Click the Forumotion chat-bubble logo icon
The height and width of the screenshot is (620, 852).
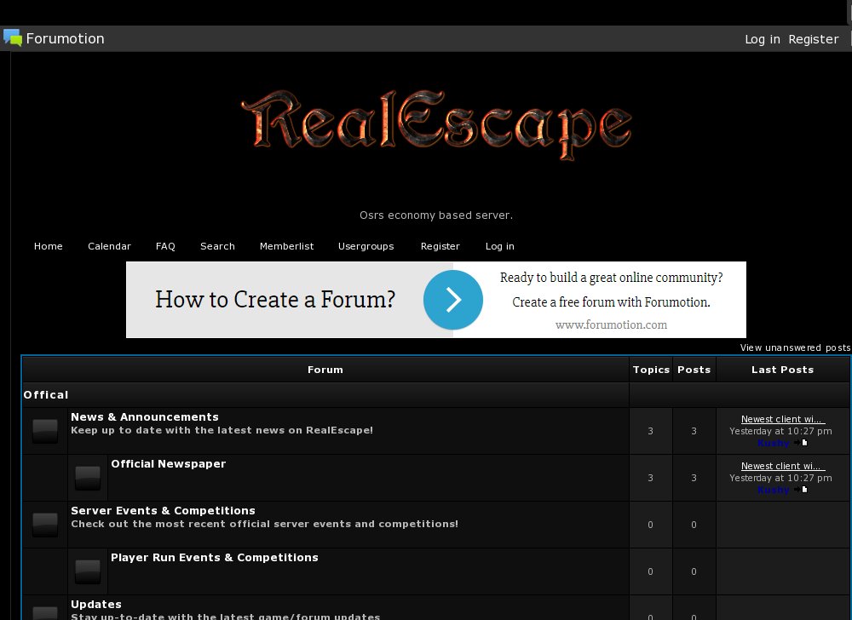[13, 38]
